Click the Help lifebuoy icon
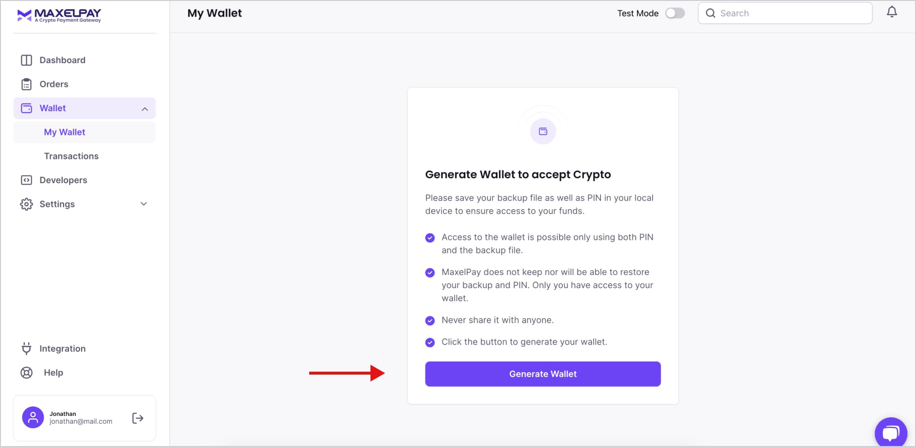 (x=26, y=373)
